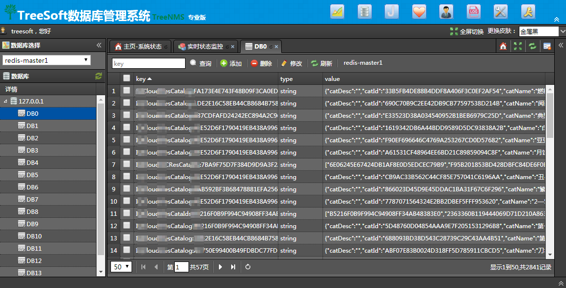566x288 pixels.
Task: Collapse the 127.0.0.1 tree node
Action: pyautogui.click(x=5, y=101)
